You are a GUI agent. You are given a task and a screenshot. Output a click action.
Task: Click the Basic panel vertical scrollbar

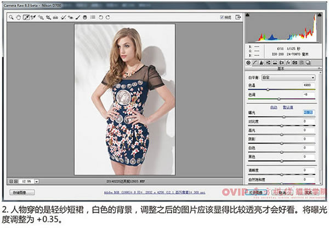320,128
